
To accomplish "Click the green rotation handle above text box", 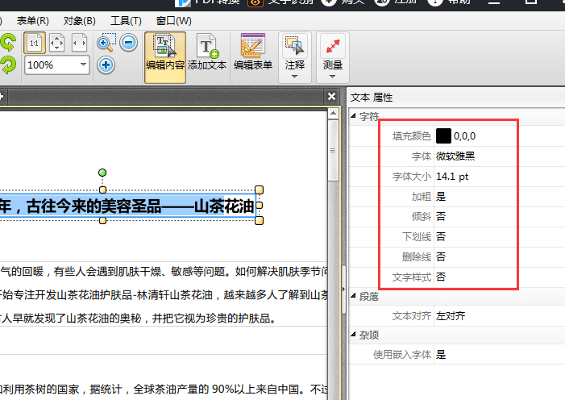I will click(x=102, y=173).
